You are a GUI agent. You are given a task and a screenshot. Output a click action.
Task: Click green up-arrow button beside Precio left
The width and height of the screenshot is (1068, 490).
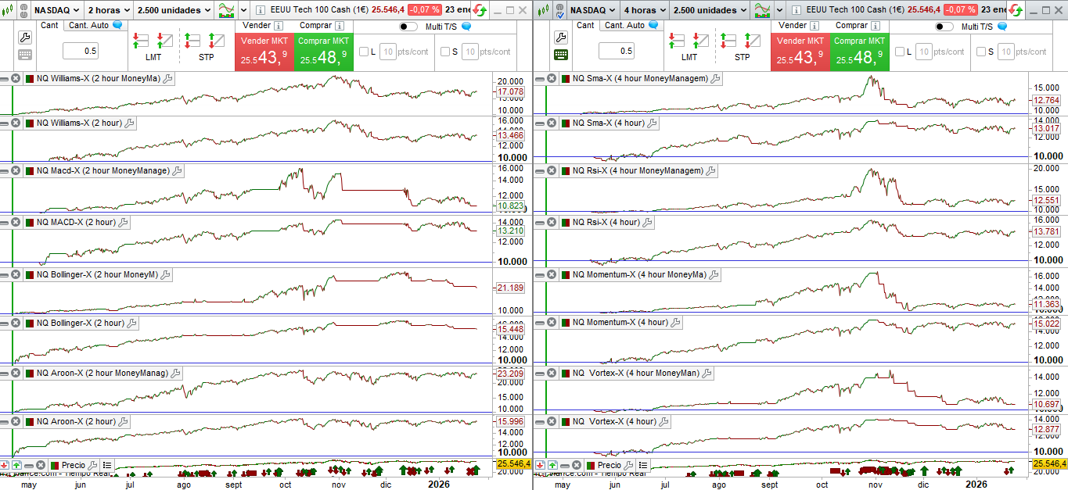click(16, 465)
